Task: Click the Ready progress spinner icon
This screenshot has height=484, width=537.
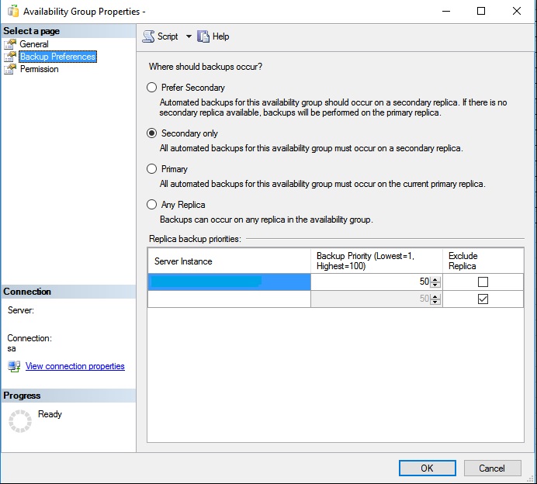Action: coord(20,421)
